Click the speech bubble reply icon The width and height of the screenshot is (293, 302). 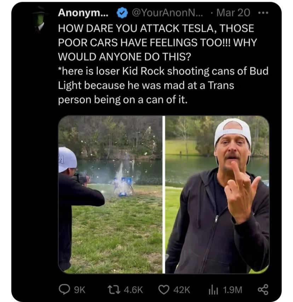point(65,289)
